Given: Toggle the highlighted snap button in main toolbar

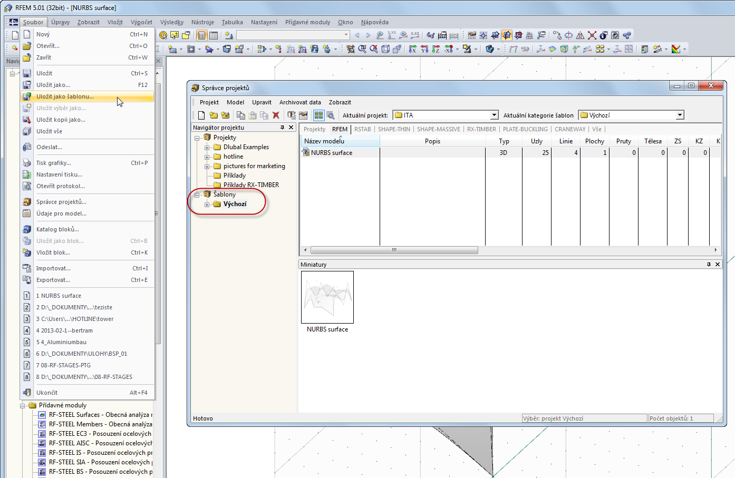Looking at the screenshot, I should click(507, 35).
